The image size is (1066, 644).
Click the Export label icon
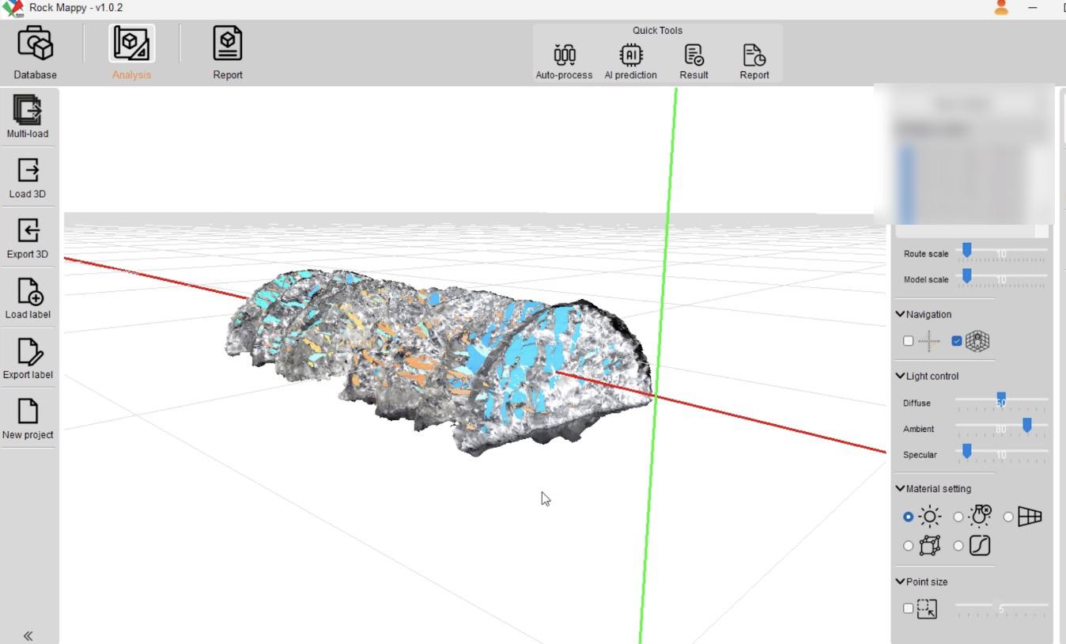click(28, 358)
